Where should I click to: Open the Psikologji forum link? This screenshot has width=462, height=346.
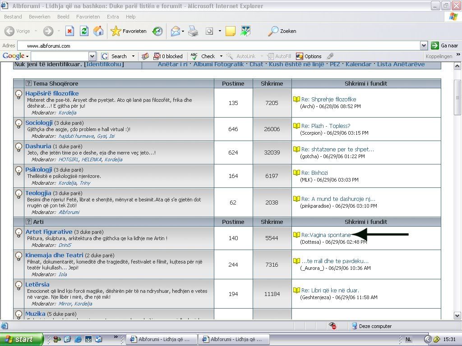point(39,170)
